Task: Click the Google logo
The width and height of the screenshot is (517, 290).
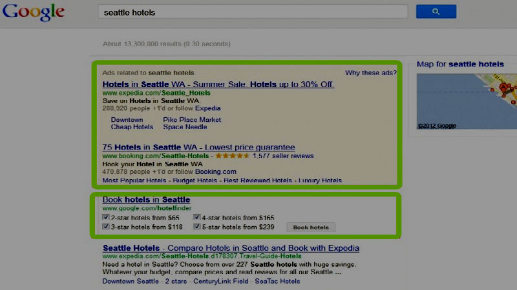Action: pyautogui.click(x=34, y=12)
